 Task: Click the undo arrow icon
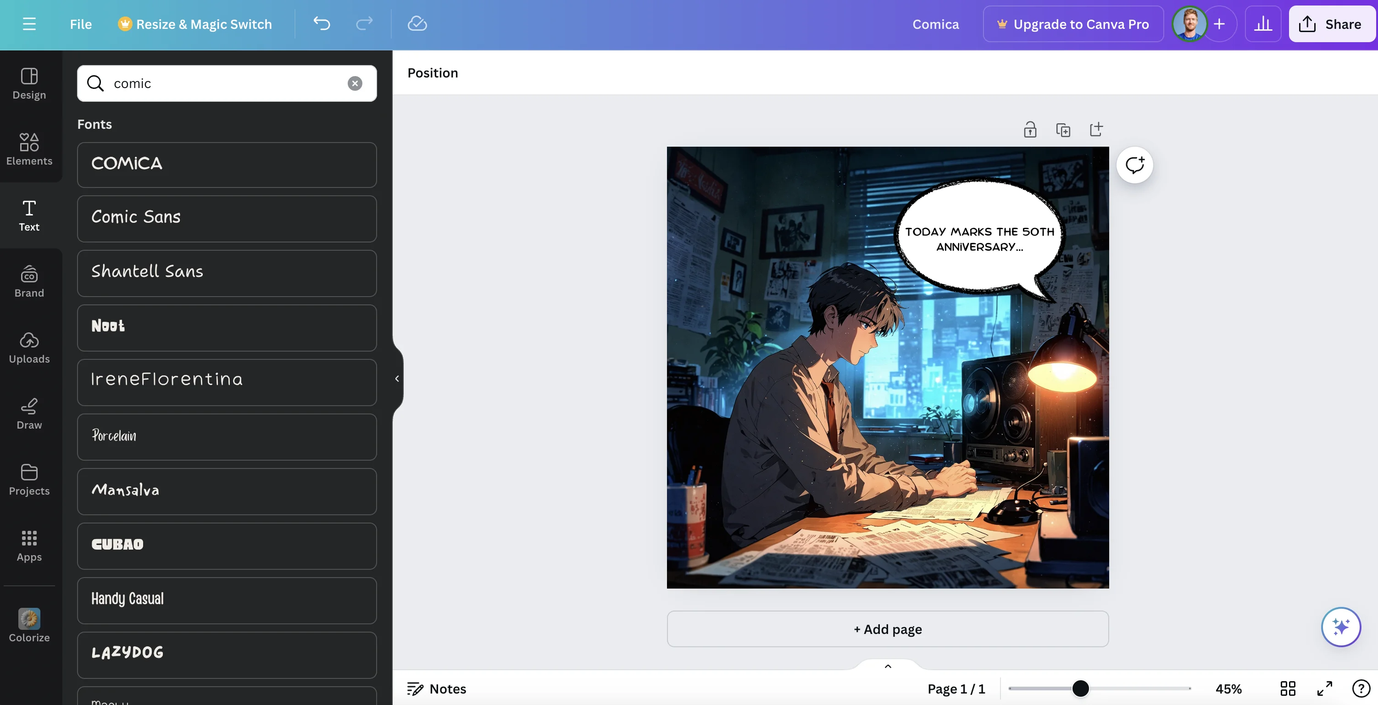coord(322,23)
